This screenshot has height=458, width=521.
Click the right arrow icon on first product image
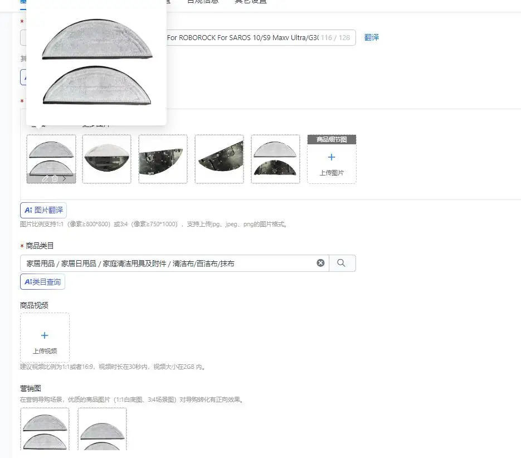click(x=64, y=178)
